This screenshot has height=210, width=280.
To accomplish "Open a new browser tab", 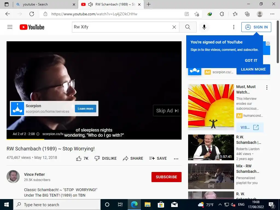I will pyautogui.click(x=148, y=4).
